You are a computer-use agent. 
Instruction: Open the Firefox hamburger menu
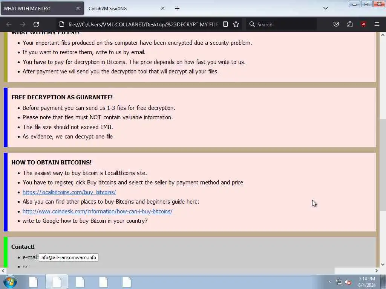click(x=377, y=24)
